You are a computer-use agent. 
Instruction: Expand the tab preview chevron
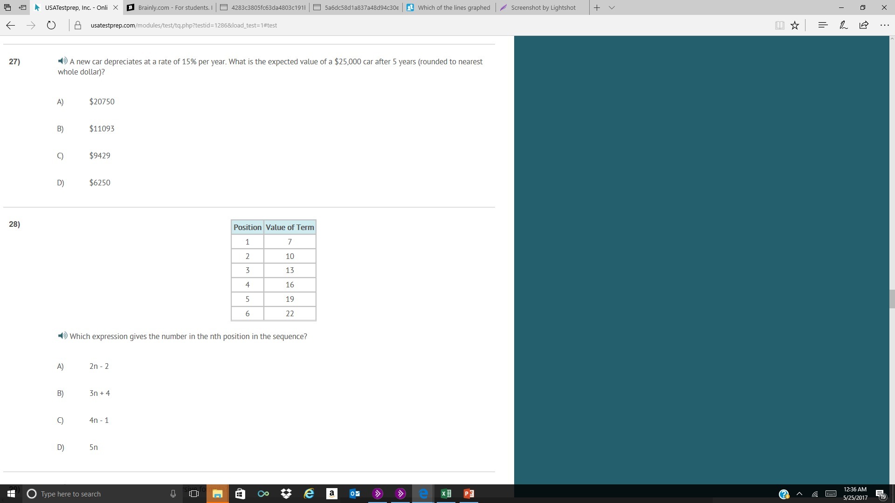tap(612, 7)
